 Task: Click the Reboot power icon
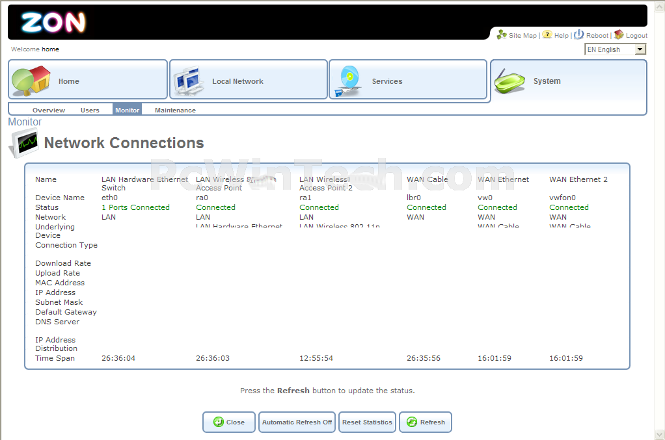pos(579,34)
